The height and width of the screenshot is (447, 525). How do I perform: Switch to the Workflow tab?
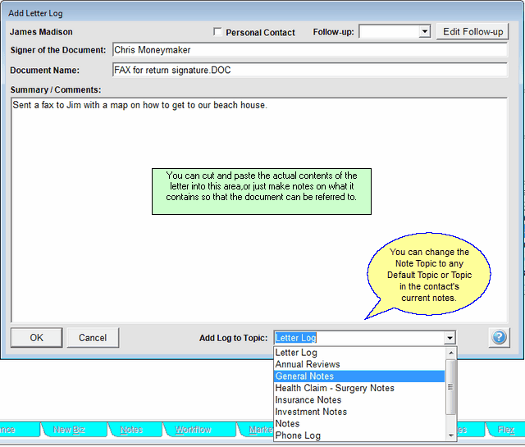pos(192,430)
